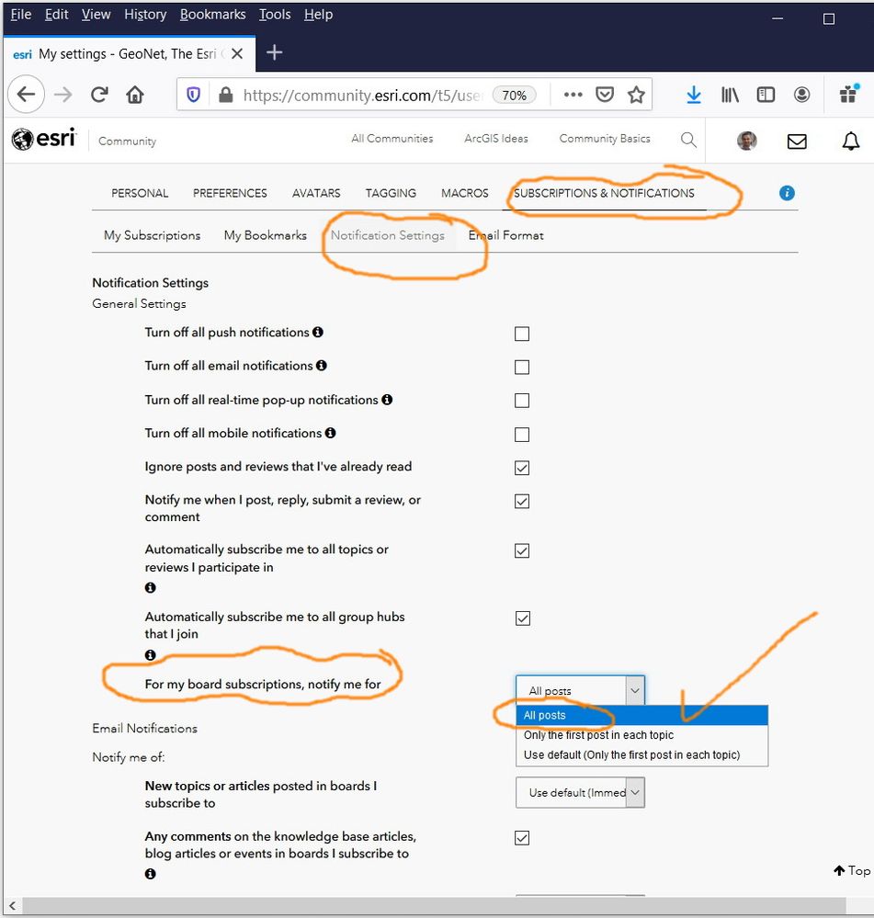Open the Edit menu
Viewport: 874px width, 918px height.
[57, 14]
